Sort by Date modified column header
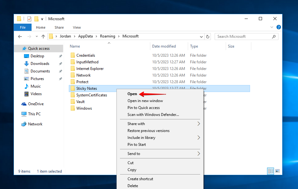Viewport: 298px width, 189px height. 164,46
